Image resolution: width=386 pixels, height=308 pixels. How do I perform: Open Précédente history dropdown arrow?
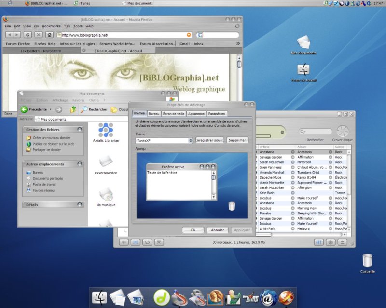[x=51, y=109]
